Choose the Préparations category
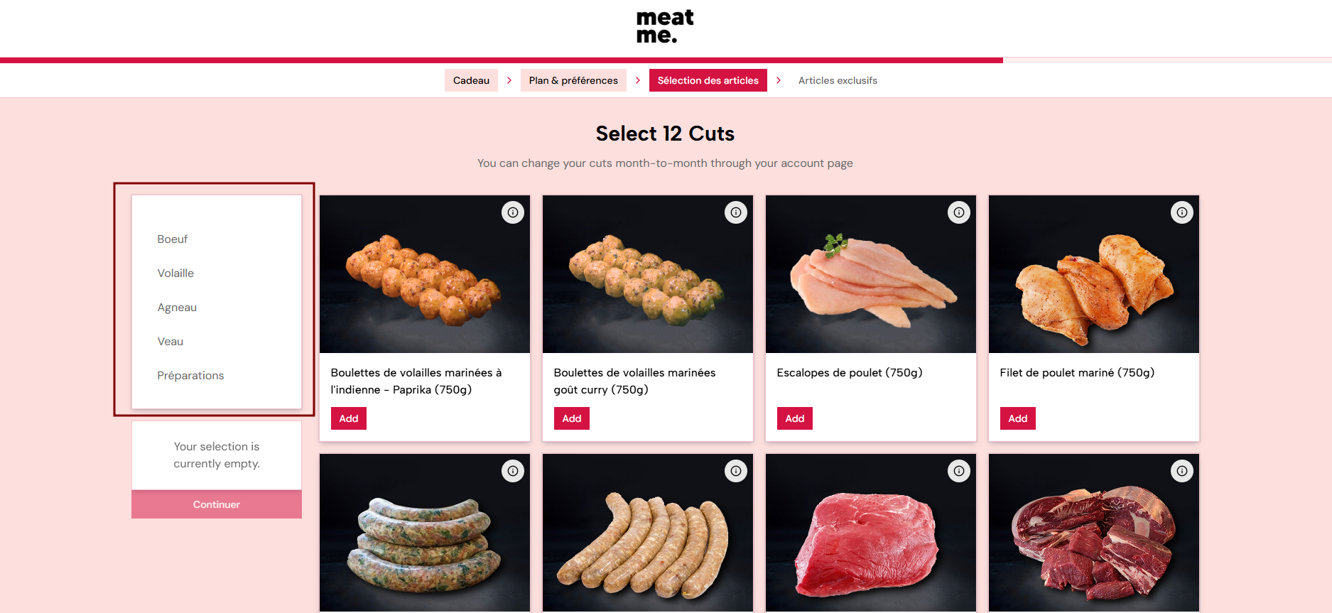This screenshot has height=613, width=1332. [190, 376]
